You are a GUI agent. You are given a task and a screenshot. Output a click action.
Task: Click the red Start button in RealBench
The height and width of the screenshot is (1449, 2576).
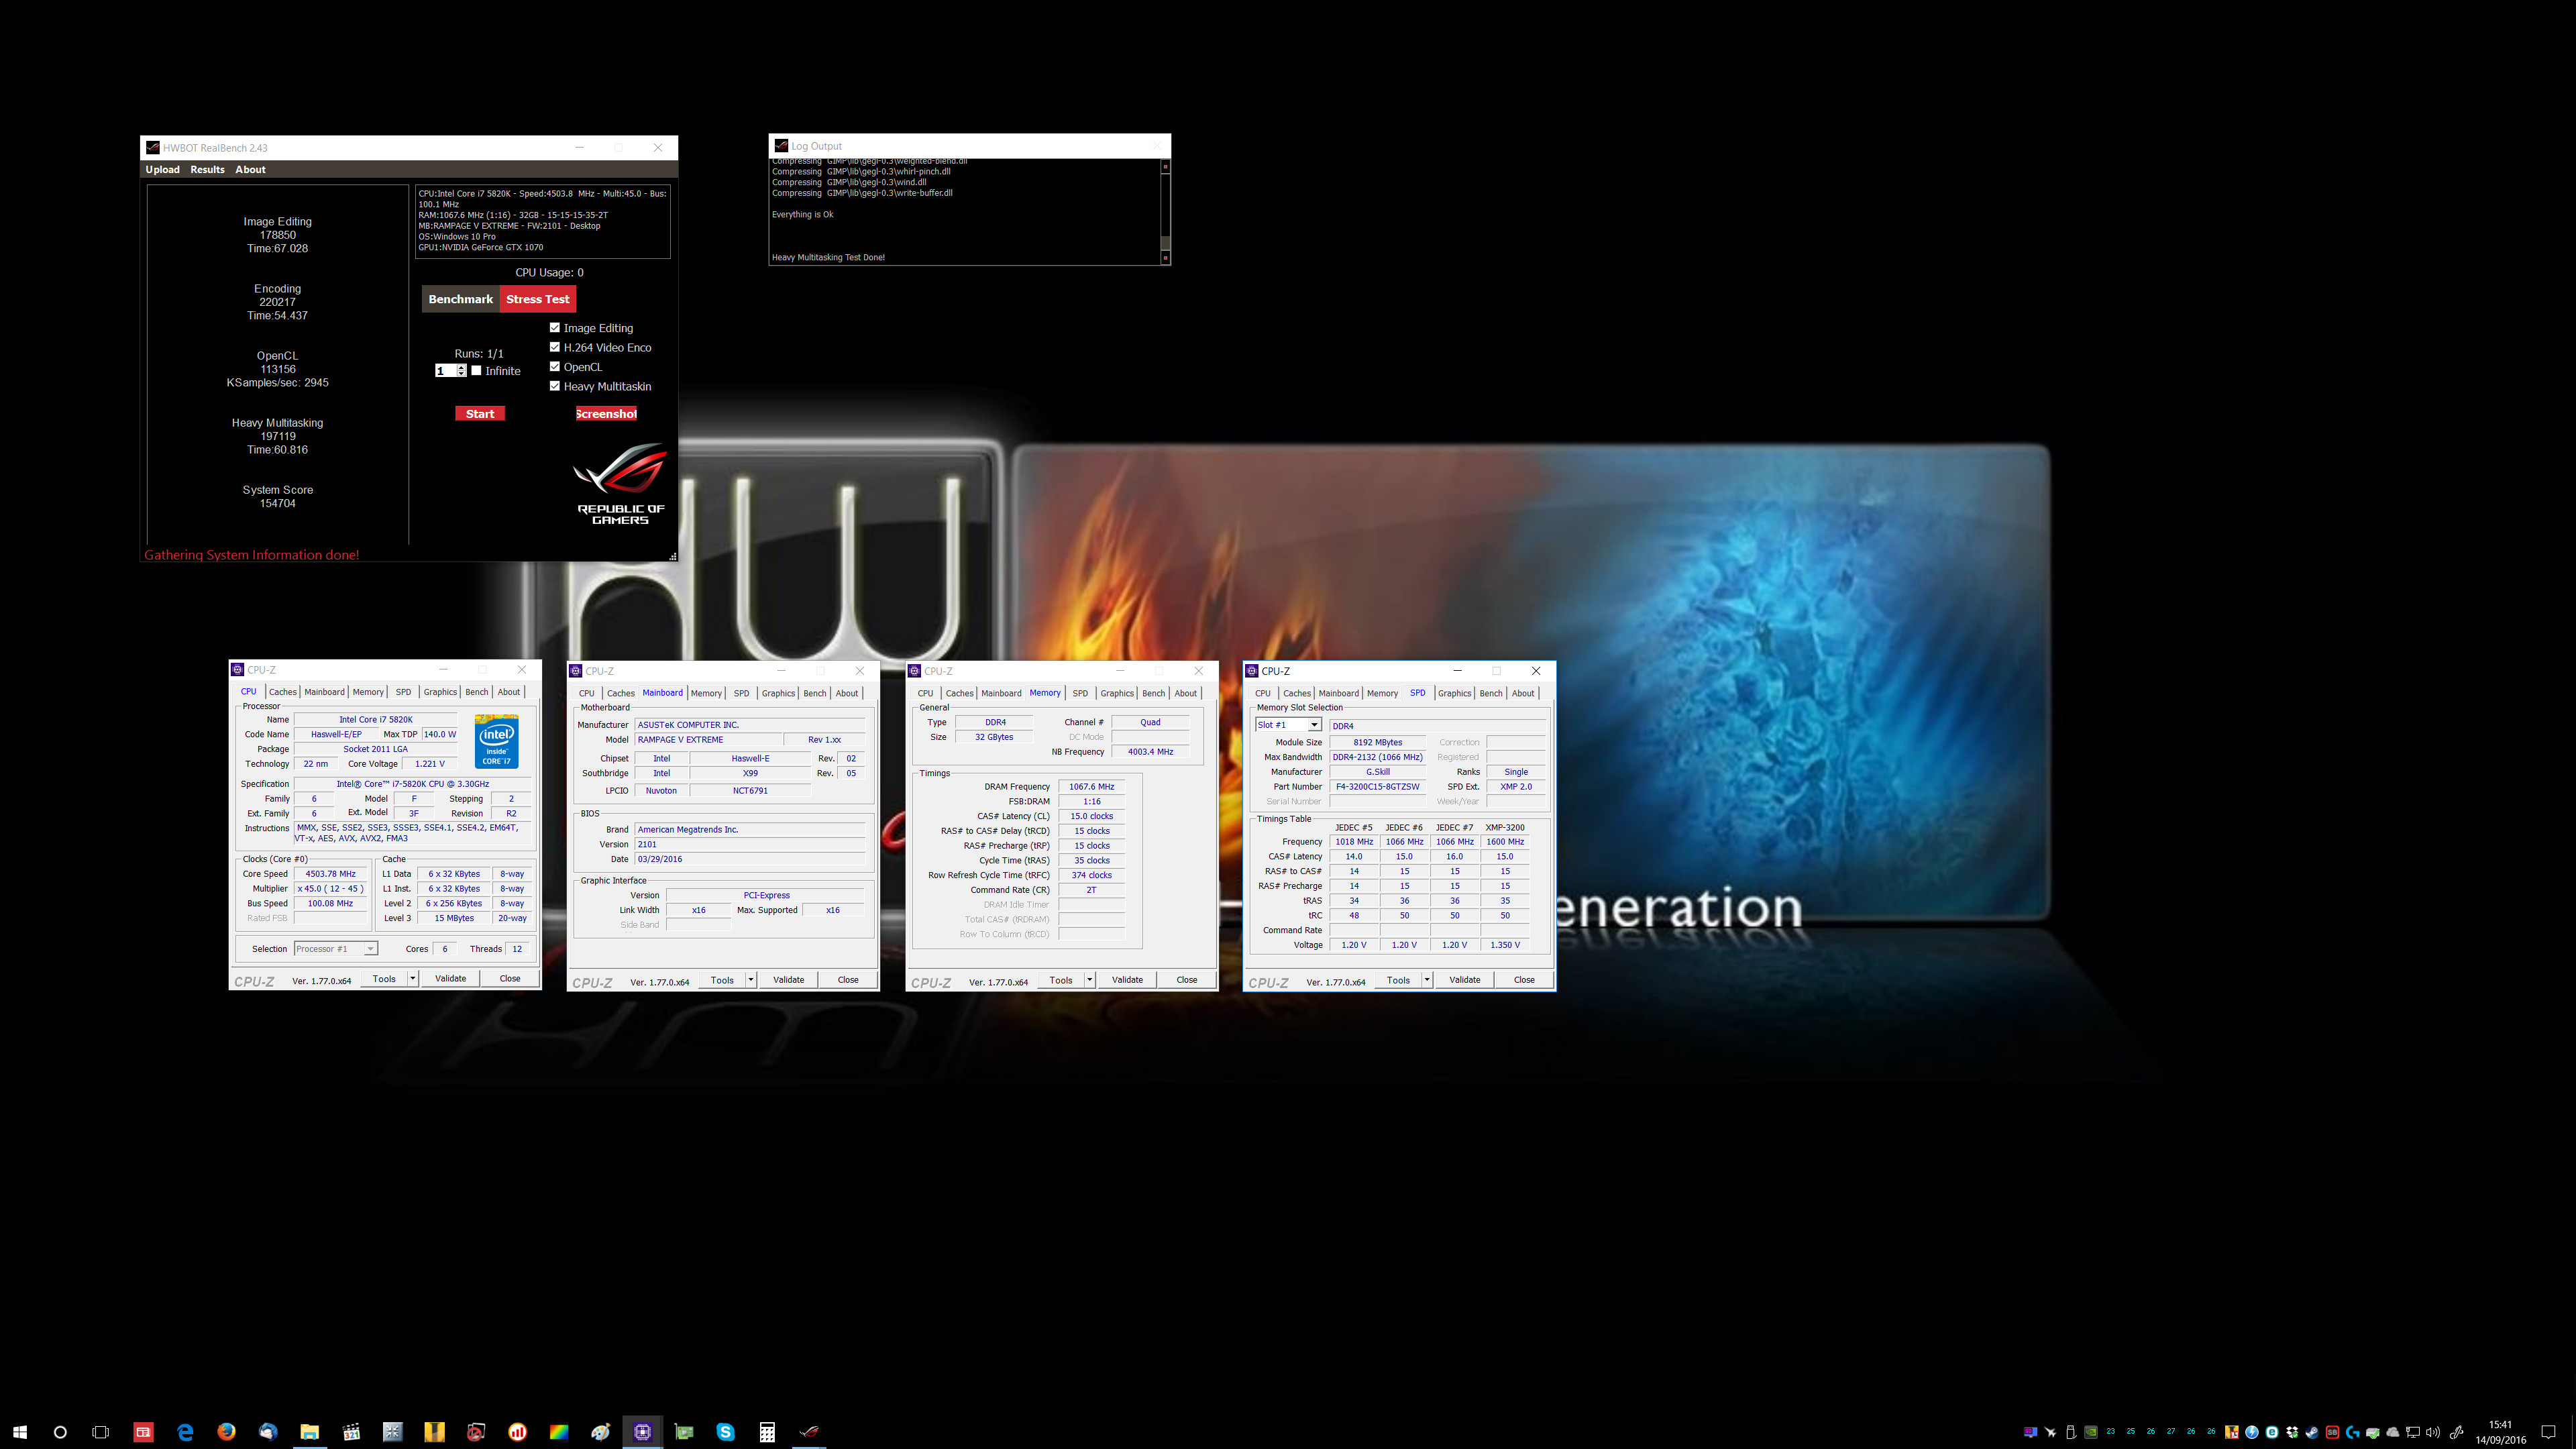(480, 414)
